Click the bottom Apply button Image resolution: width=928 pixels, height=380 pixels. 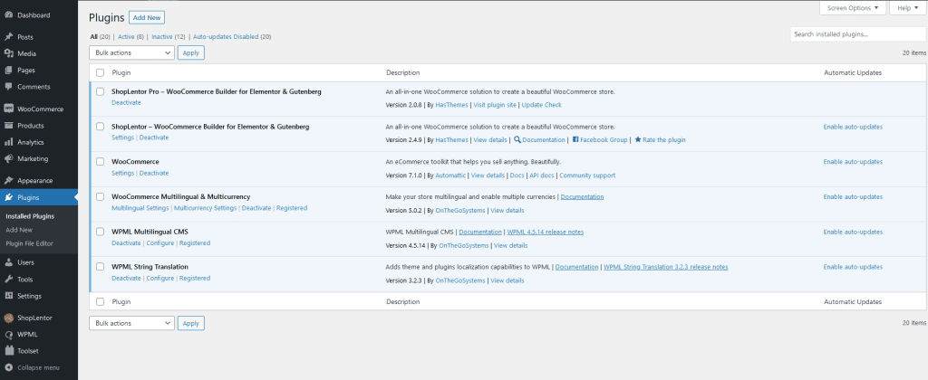tap(190, 323)
